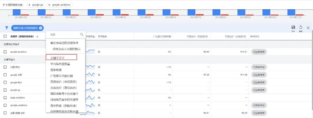Click the ¥6.99 high bid cell
Screen dimensions: 313x118
(x=244, y=113)
